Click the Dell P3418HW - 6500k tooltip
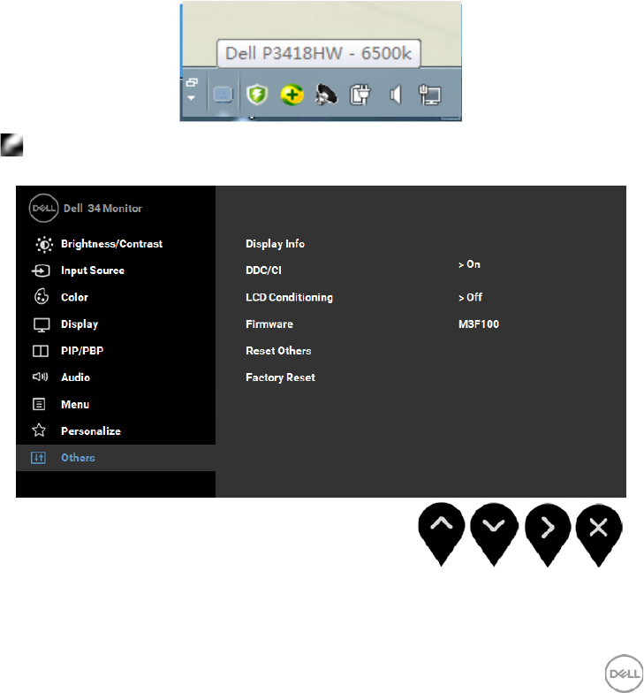The height and width of the screenshot is (693, 644). [318, 53]
